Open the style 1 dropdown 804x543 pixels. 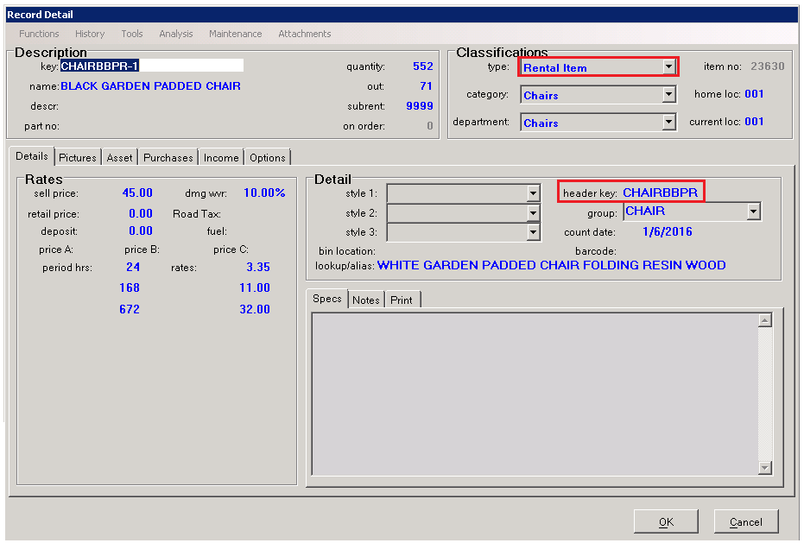pos(534,193)
